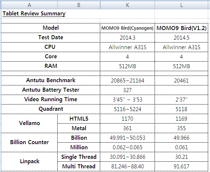The height and width of the screenshot is (172, 210).
Task: Click the 'Billion Counter' merged cell
Action: (x=29, y=142)
